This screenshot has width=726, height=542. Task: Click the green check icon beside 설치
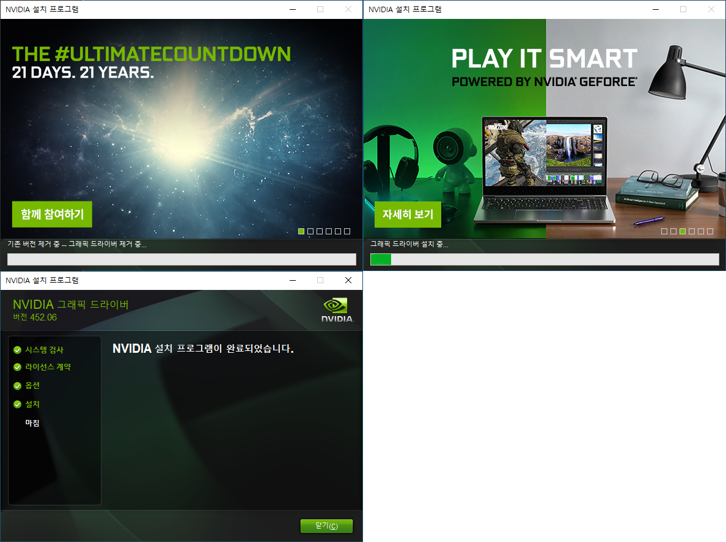[x=18, y=404]
